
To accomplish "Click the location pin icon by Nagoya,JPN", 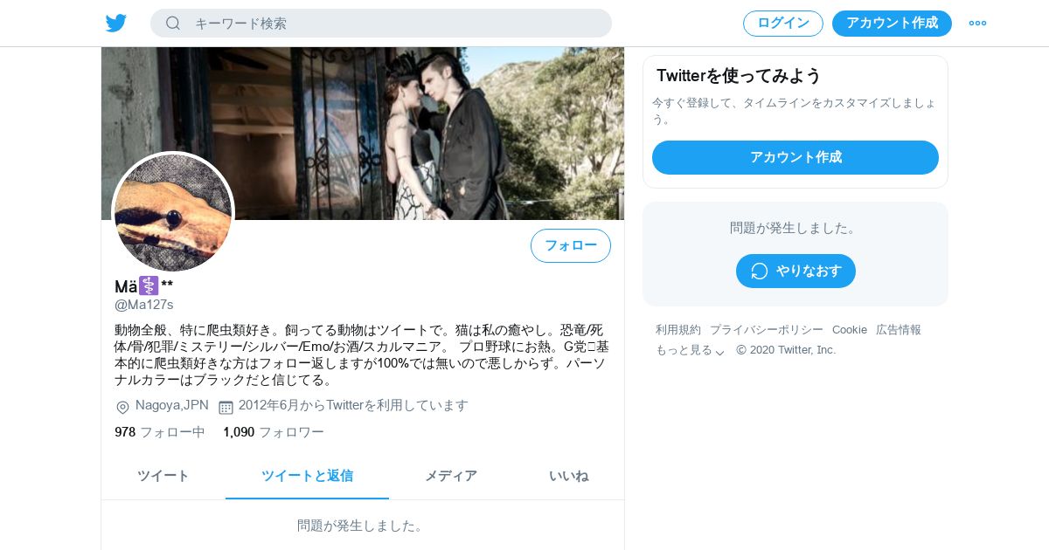I will coord(122,407).
